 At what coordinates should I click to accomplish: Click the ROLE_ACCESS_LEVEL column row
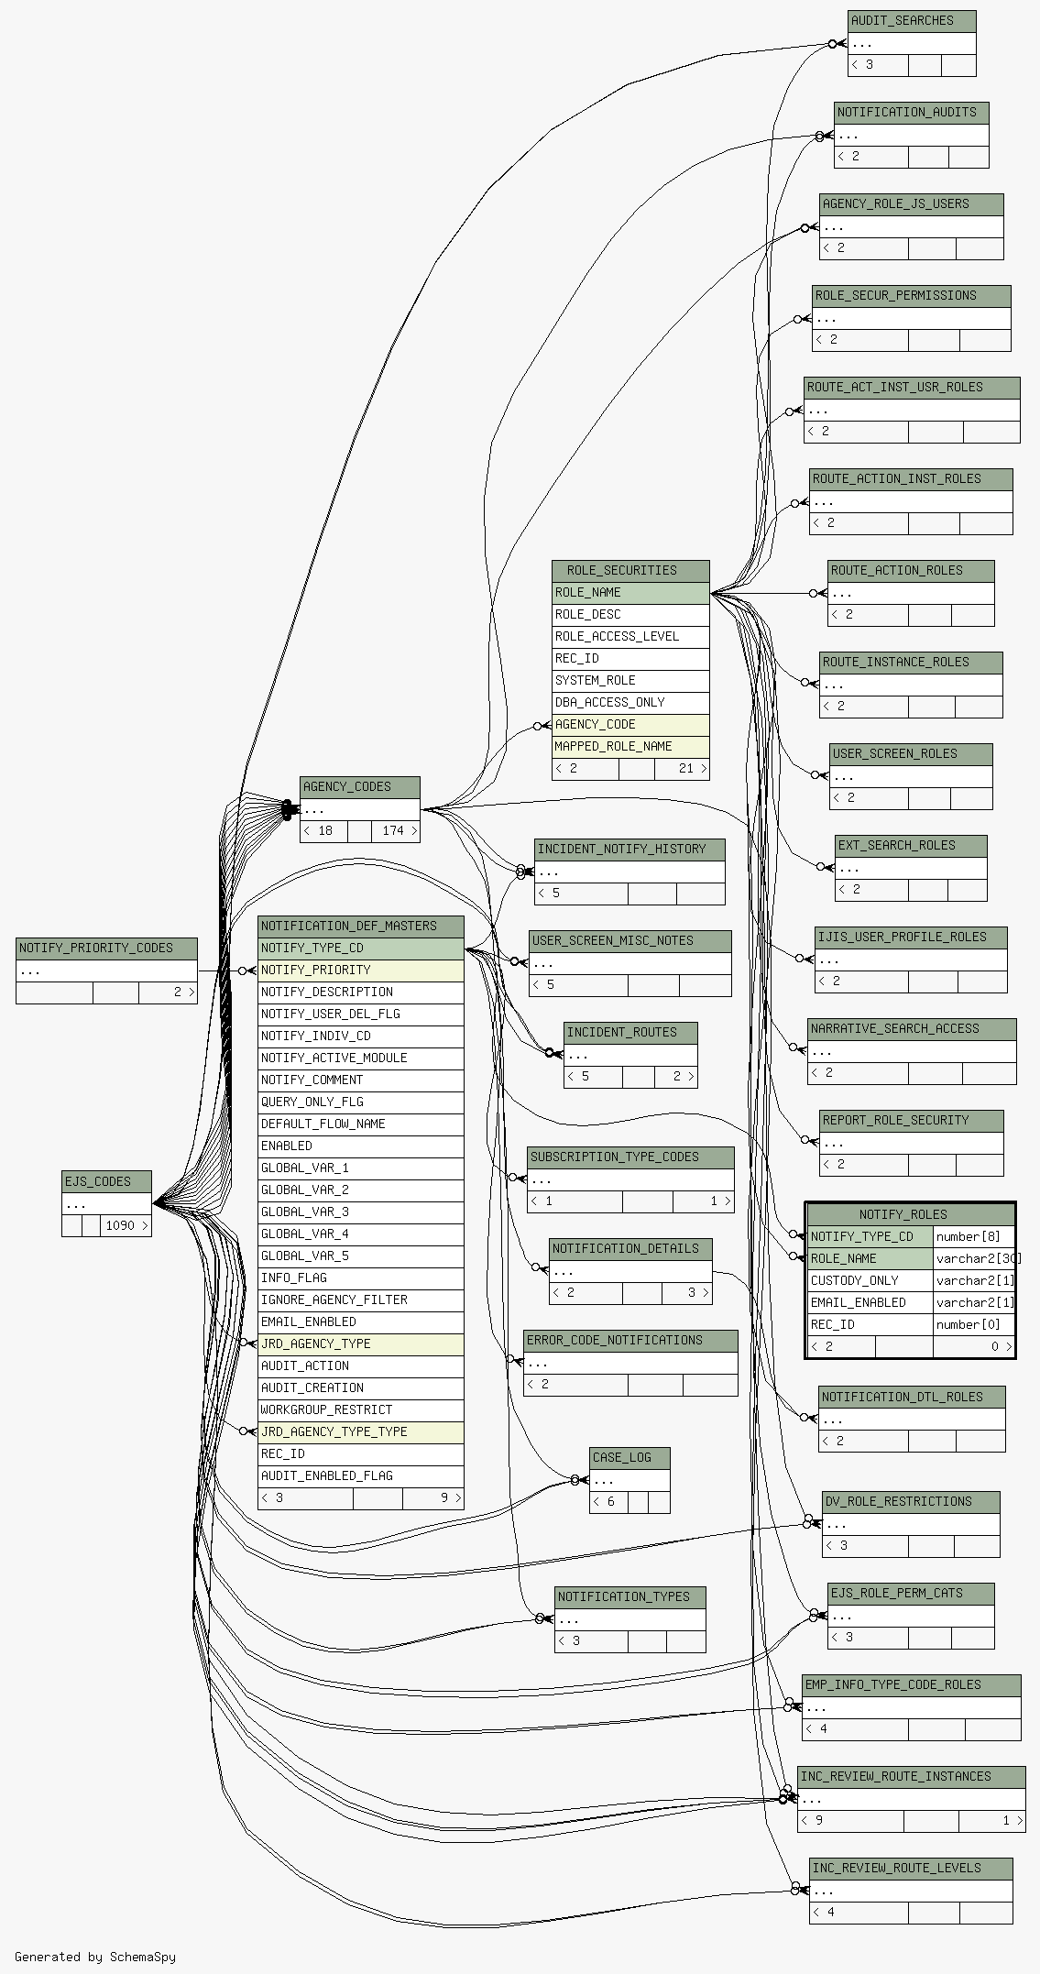pos(630,637)
